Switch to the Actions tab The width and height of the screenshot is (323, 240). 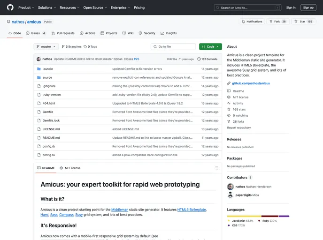[87, 33]
